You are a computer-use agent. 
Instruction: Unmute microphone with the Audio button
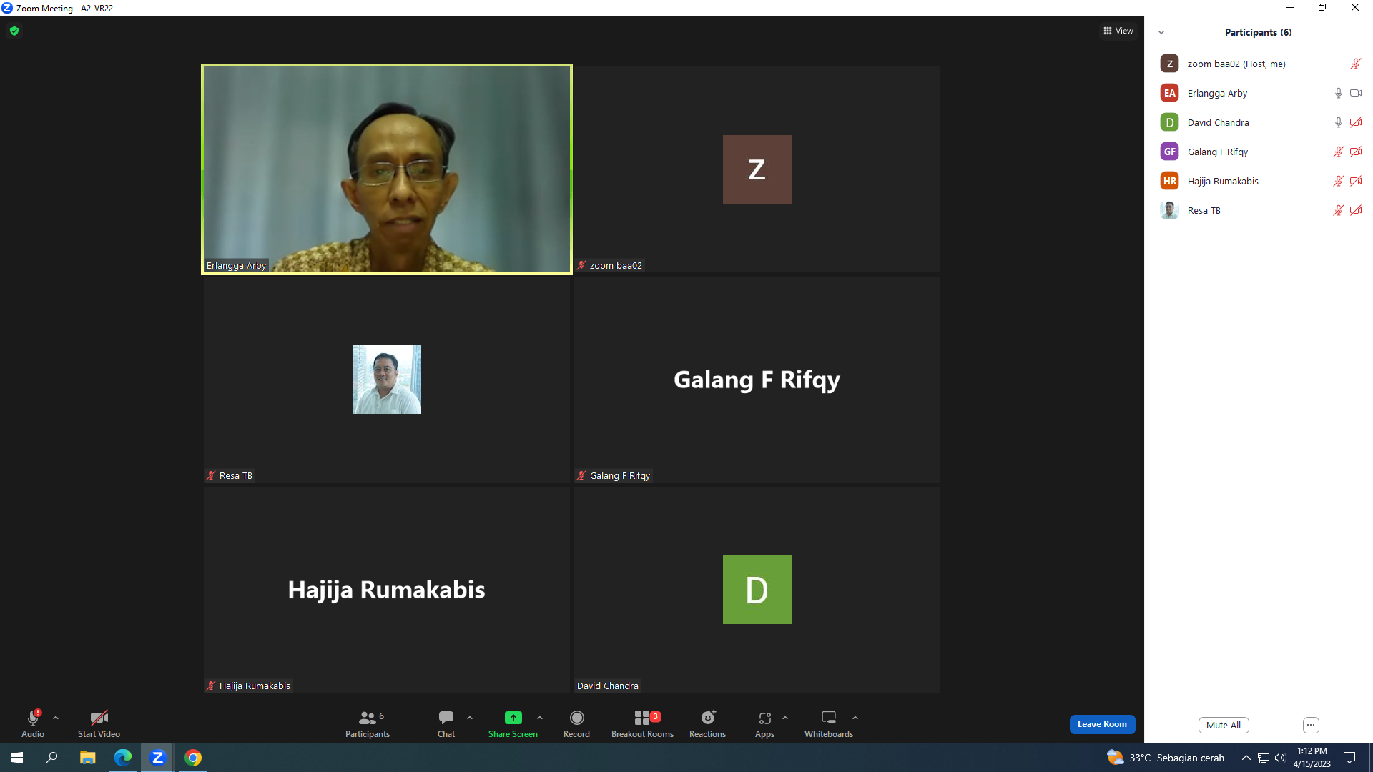(x=33, y=723)
